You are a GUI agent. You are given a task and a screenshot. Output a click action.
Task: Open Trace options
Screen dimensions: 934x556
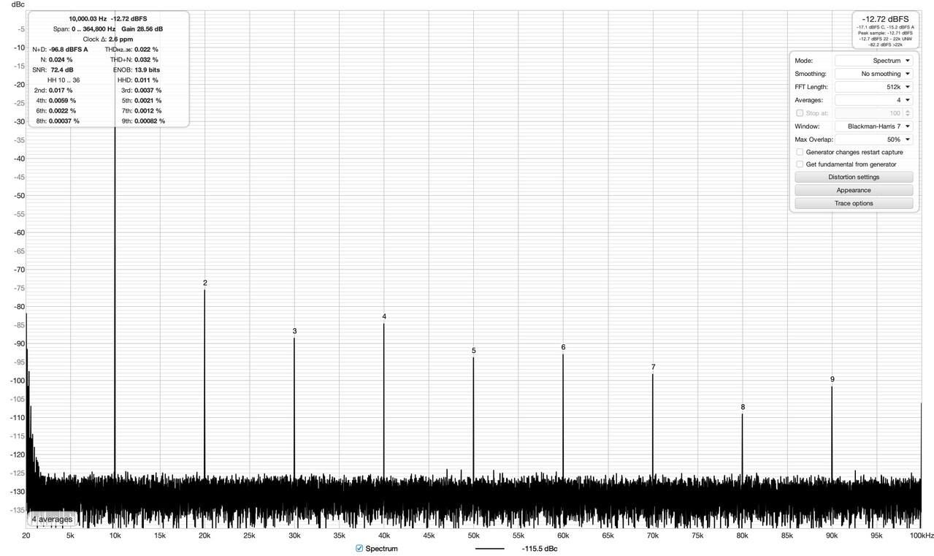(854, 203)
